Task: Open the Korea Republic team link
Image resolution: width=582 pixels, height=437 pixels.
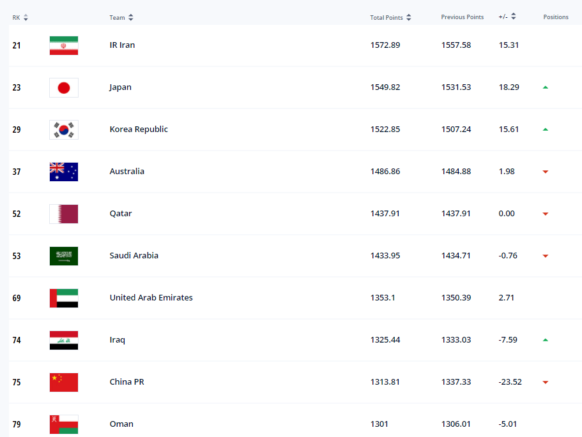Action: pyautogui.click(x=139, y=130)
